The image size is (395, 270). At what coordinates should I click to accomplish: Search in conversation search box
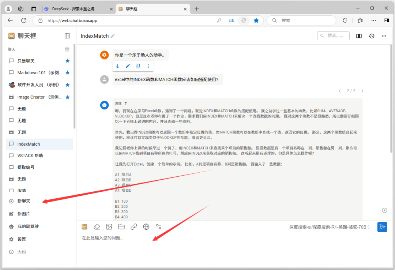[x=333, y=36]
